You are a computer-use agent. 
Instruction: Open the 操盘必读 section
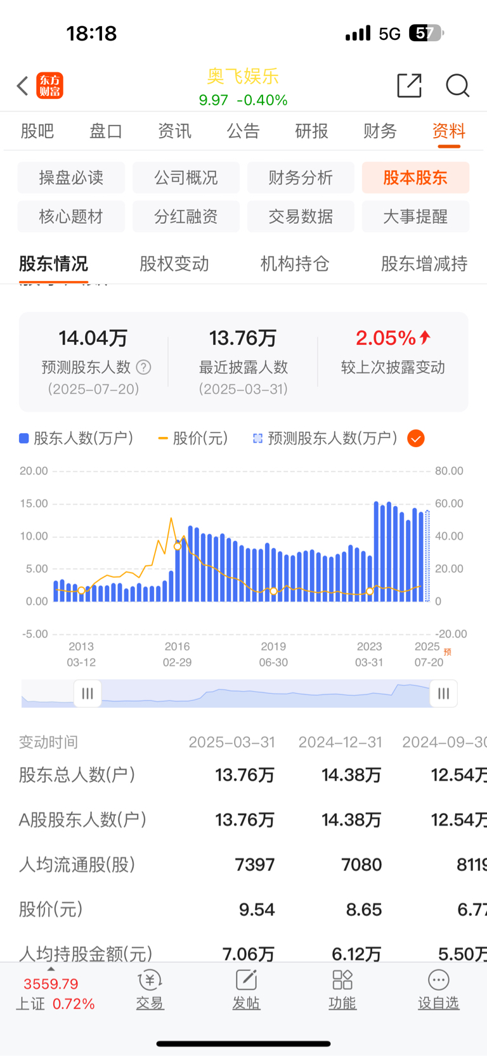(71, 178)
